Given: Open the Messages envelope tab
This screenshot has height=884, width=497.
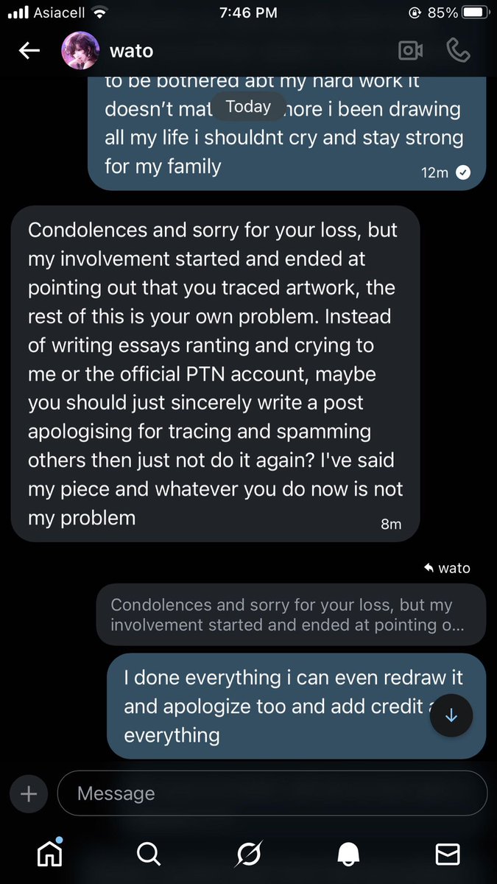Looking at the screenshot, I should click(x=448, y=854).
